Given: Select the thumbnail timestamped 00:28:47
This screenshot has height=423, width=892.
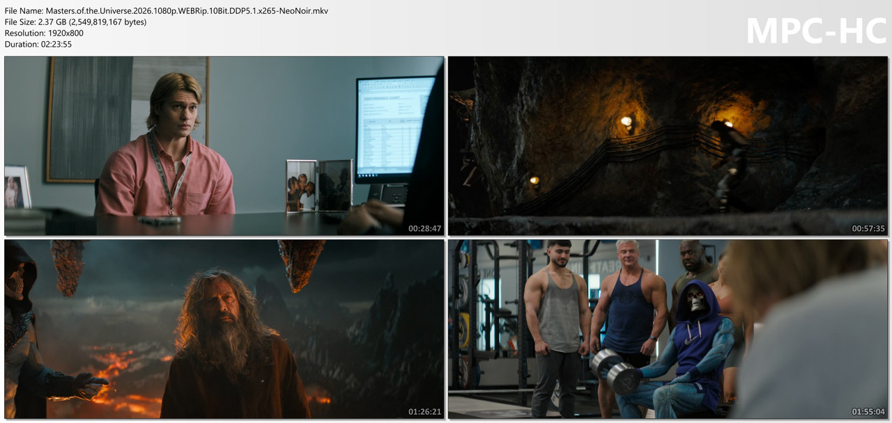Looking at the screenshot, I should 224,146.
